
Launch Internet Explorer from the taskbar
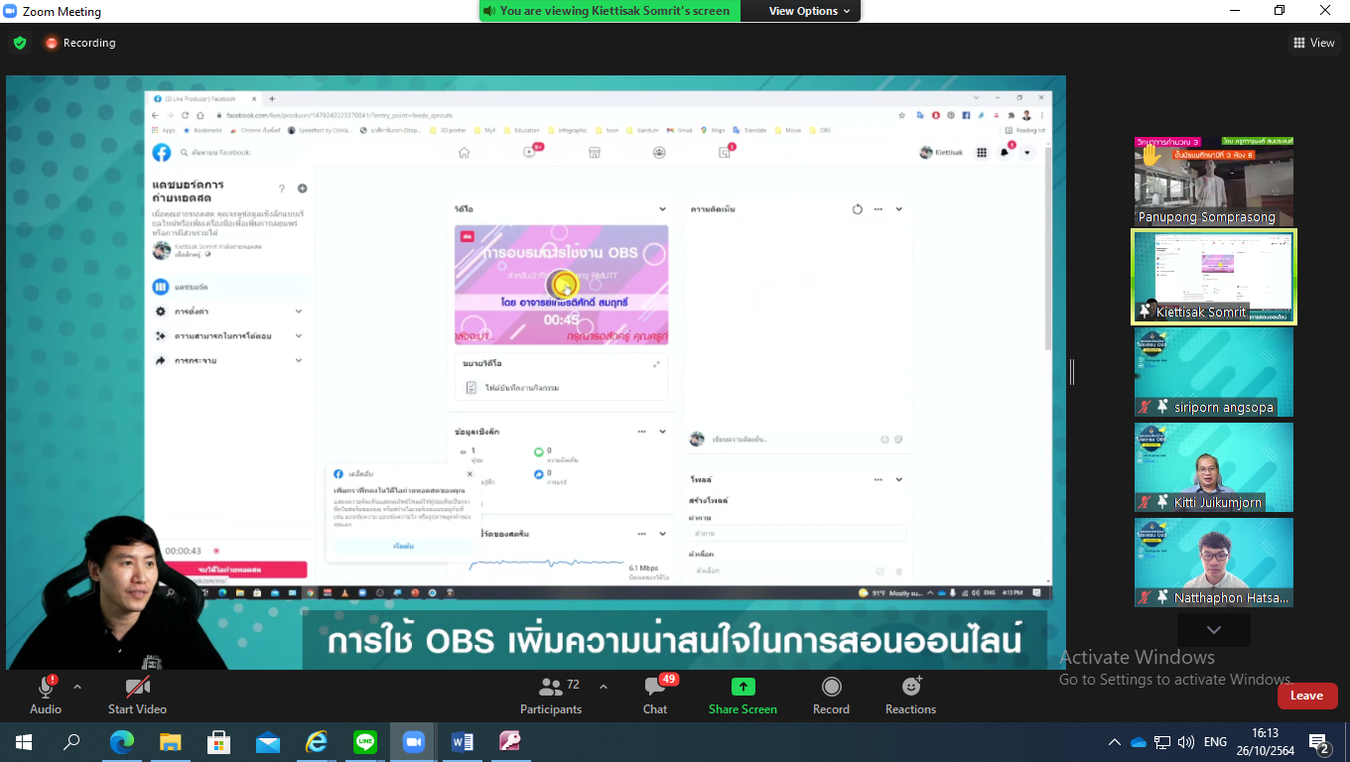[x=316, y=741]
